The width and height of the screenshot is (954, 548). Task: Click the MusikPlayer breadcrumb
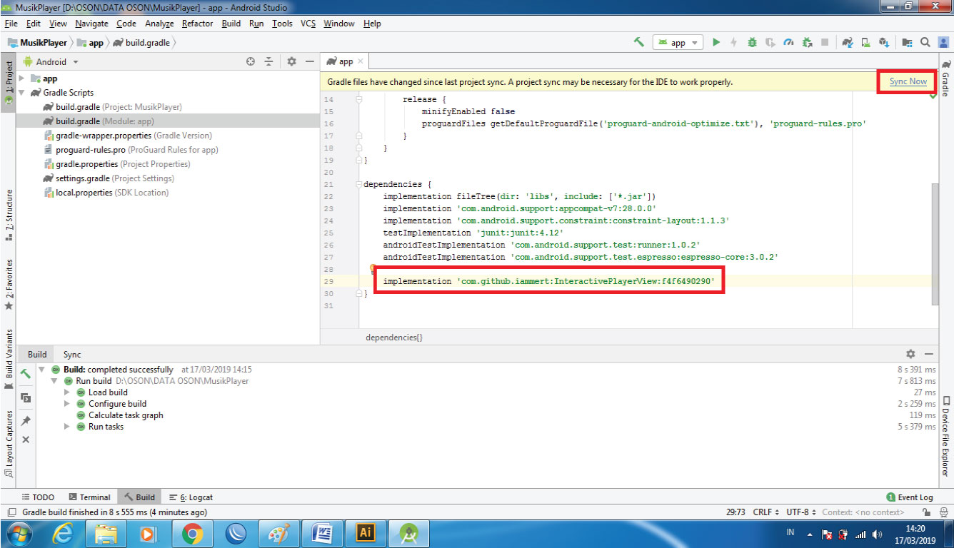coord(37,43)
